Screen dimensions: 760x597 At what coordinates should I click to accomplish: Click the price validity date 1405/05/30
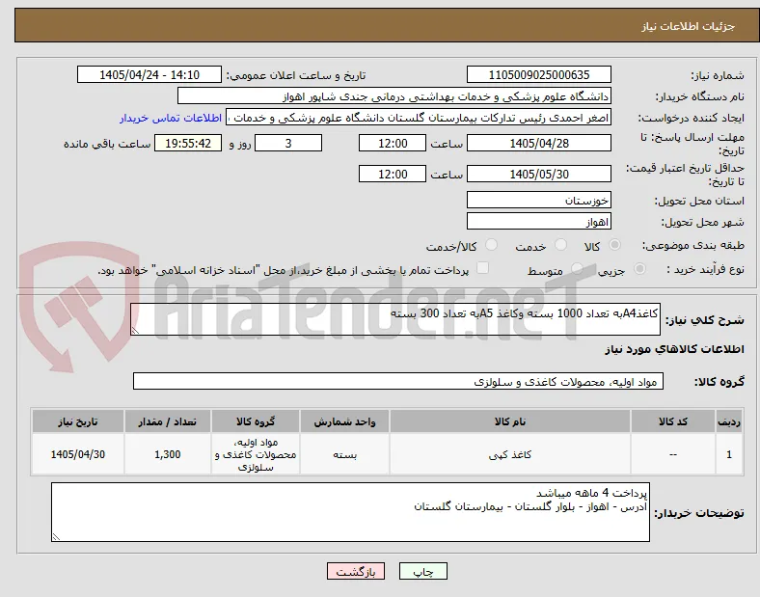pyautogui.click(x=538, y=174)
